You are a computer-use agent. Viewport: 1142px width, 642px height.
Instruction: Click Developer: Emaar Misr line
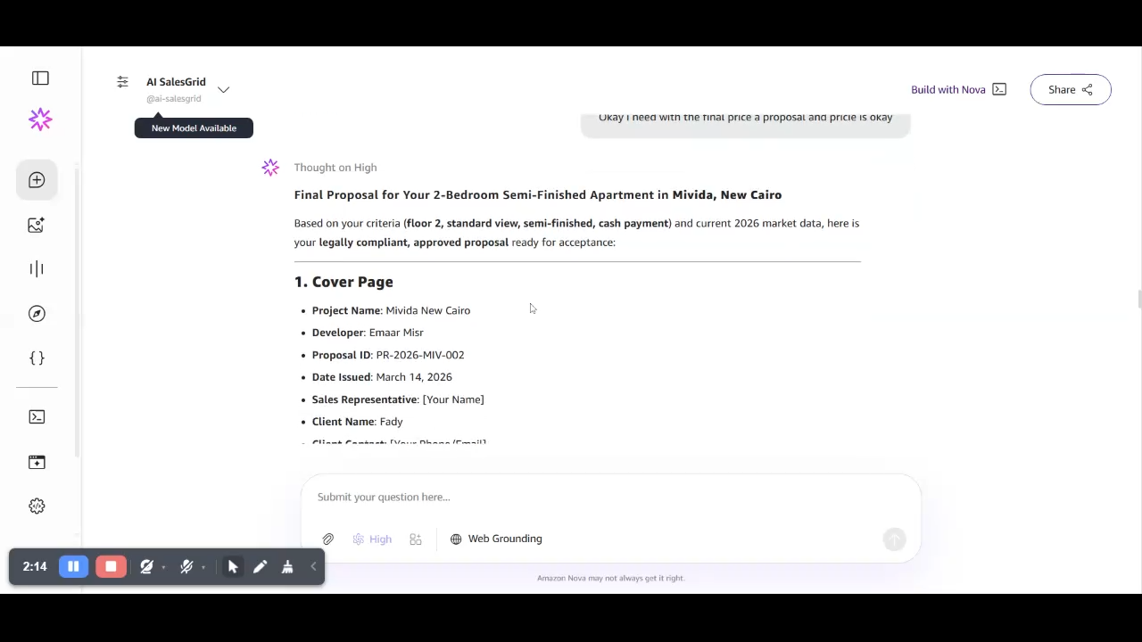pos(368,333)
